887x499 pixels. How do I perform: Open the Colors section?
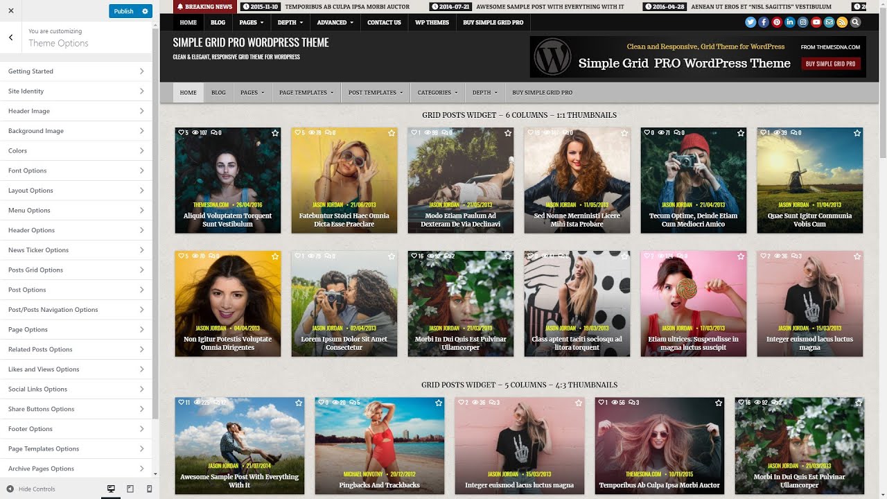76,150
